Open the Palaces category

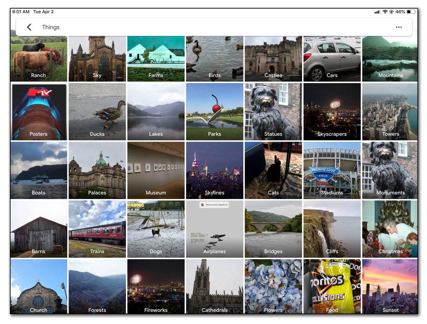coord(97,170)
